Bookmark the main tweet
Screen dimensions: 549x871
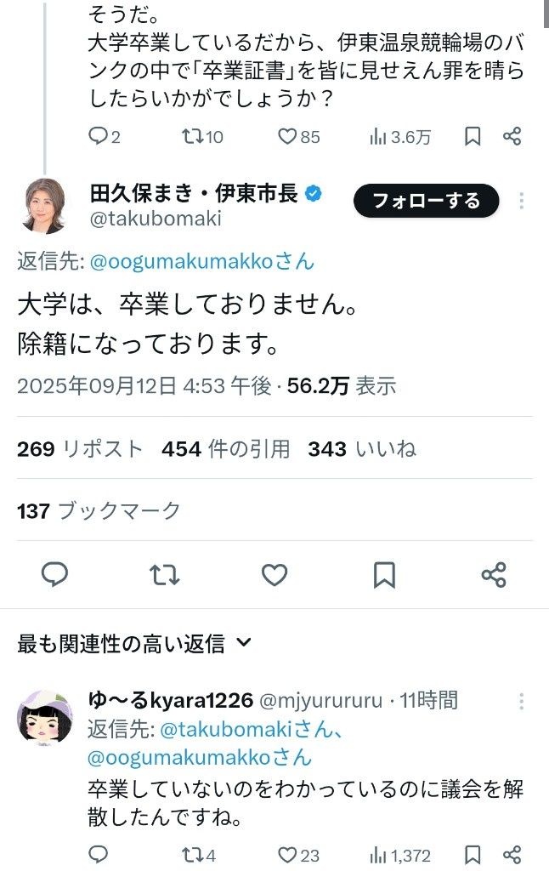tap(384, 575)
